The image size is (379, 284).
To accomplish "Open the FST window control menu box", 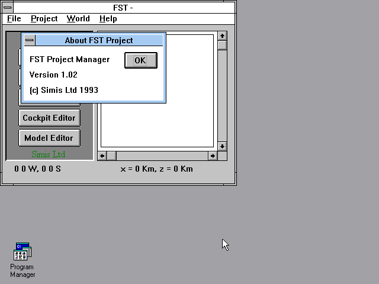I will coord(7,8).
